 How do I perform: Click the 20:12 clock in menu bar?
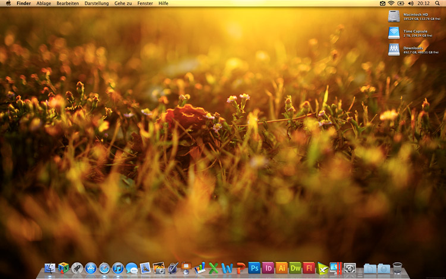423,3
